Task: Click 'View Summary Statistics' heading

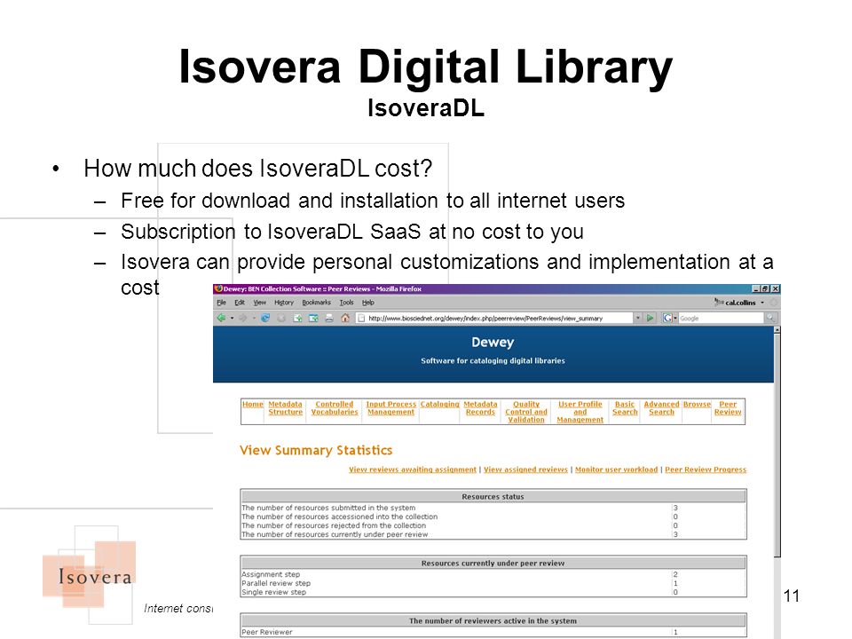Action: tap(316, 450)
